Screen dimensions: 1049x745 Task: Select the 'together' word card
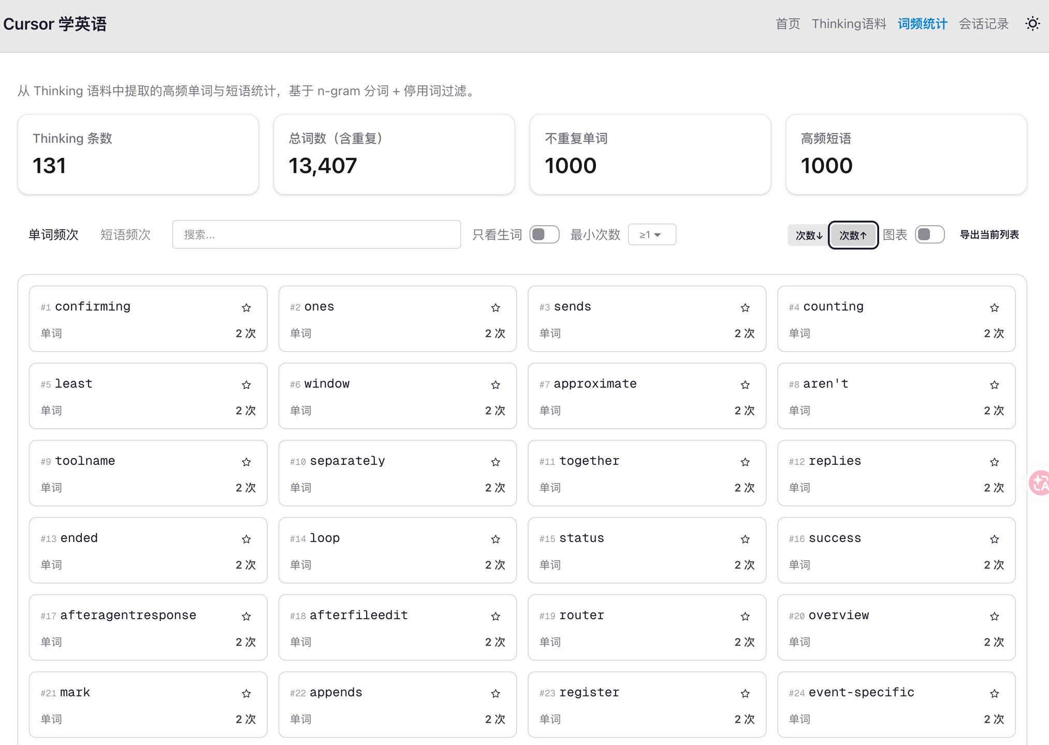pyautogui.click(x=647, y=473)
